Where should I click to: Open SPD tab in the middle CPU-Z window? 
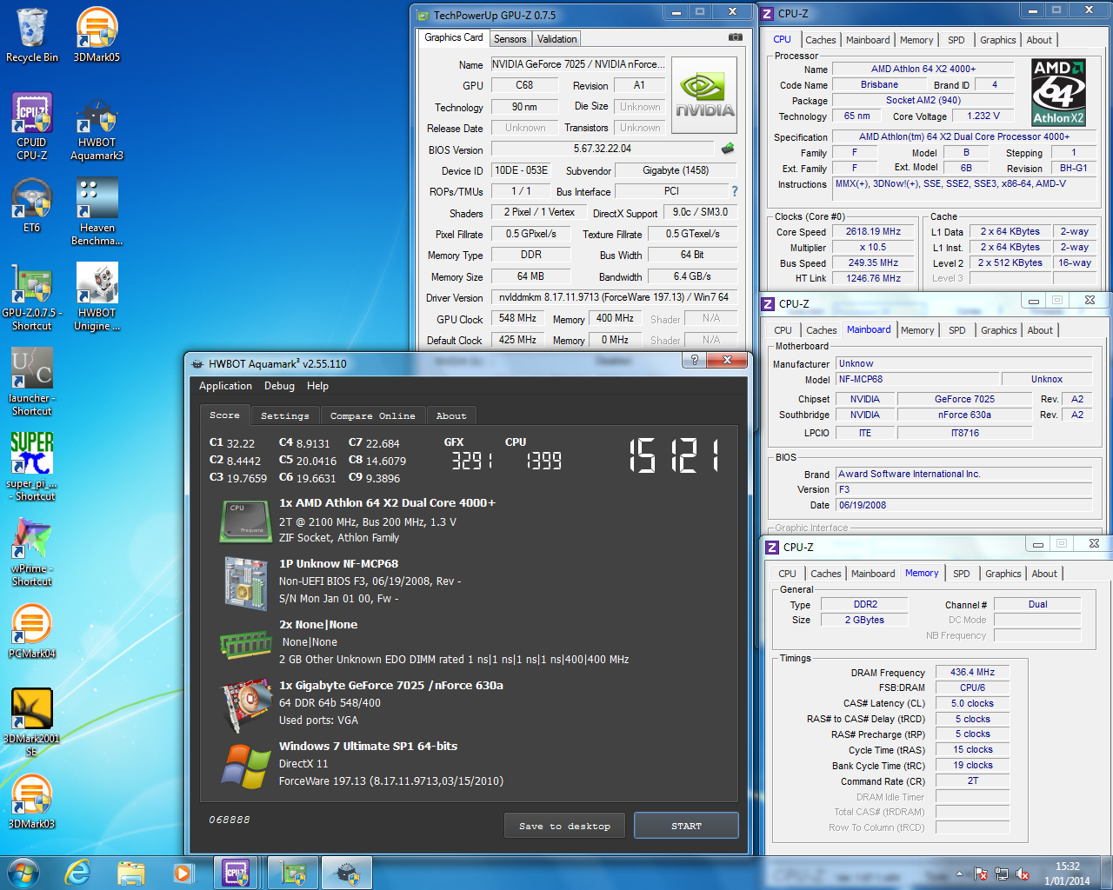pos(956,330)
